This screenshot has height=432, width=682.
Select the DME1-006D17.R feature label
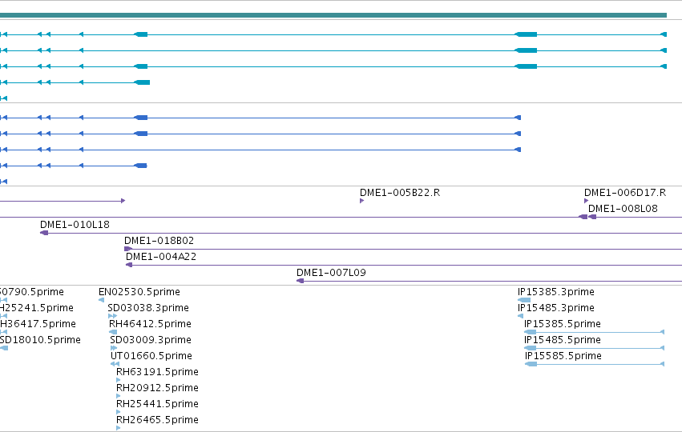pos(625,192)
